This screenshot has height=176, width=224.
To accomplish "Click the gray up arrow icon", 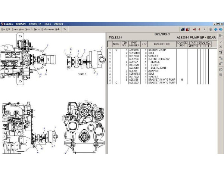I will coord(211,29).
